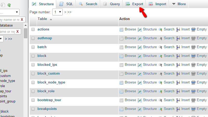Click Browse icon in breakpoints row

pos(121,109)
